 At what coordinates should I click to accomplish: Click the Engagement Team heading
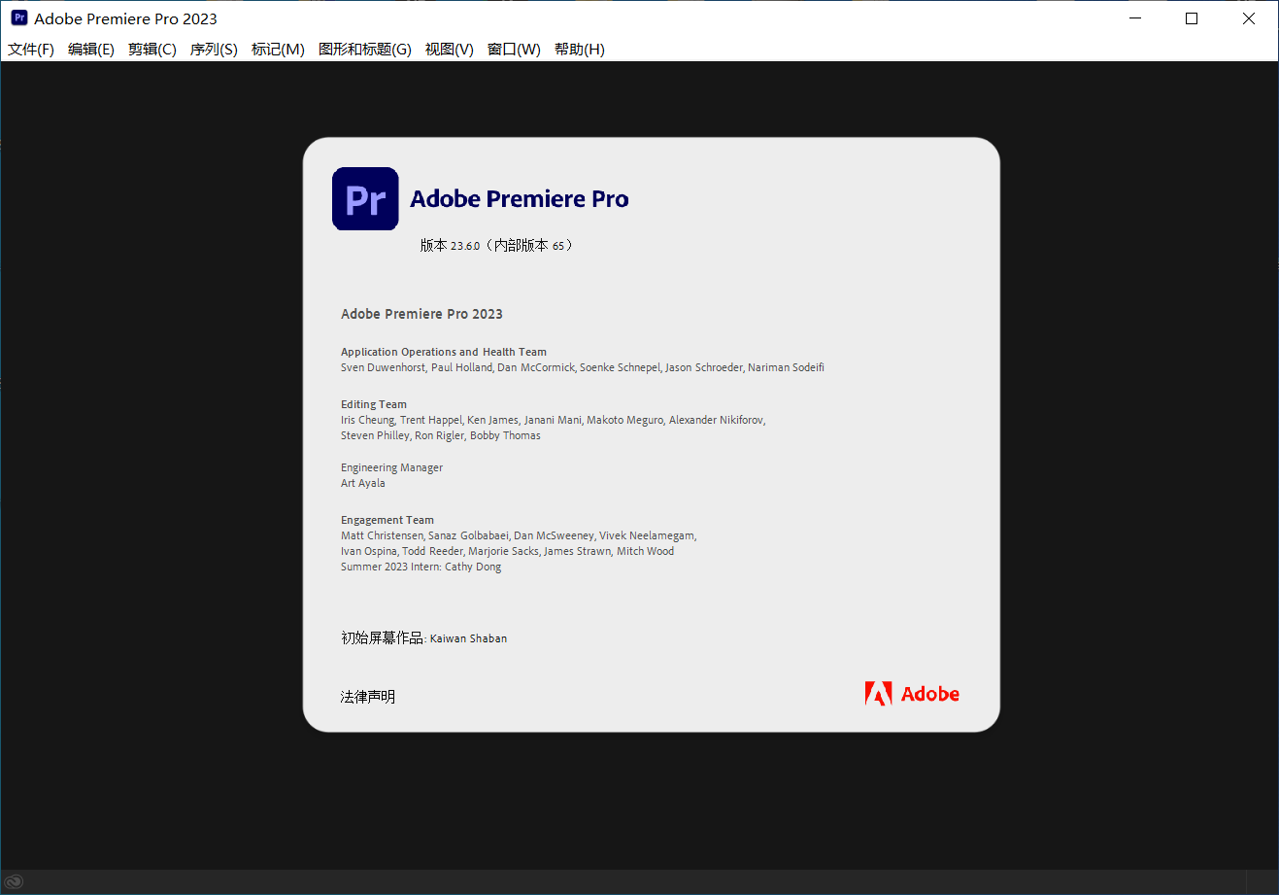[x=387, y=520]
